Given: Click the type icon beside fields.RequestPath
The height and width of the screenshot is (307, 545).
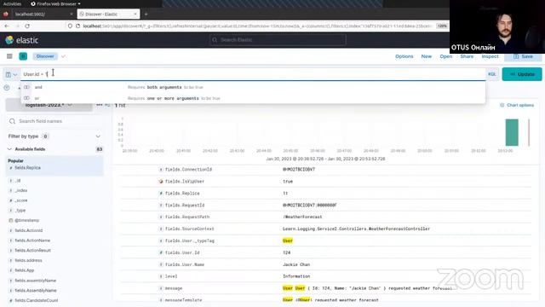Looking at the screenshot, I should point(161,217).
